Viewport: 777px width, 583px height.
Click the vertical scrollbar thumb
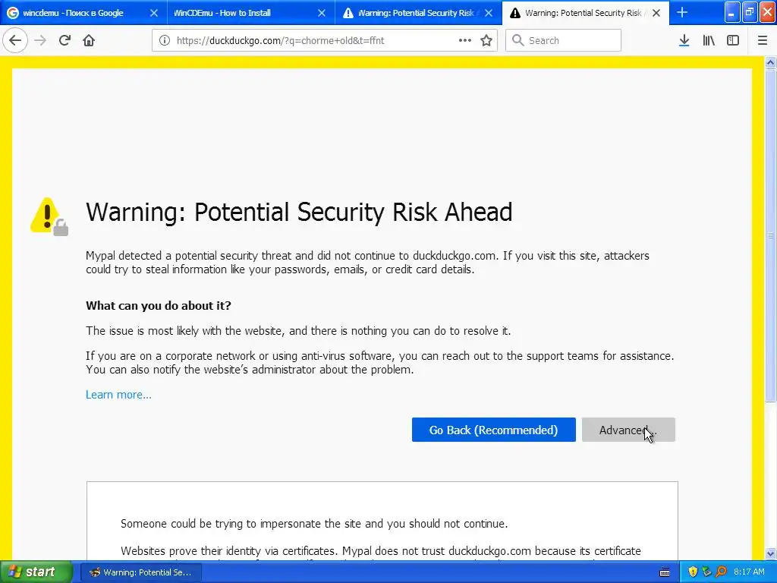pos(771,235)
